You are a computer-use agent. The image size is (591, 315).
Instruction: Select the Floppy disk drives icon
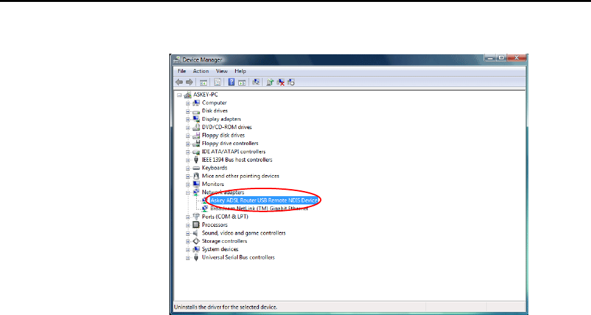pos(196,135)
